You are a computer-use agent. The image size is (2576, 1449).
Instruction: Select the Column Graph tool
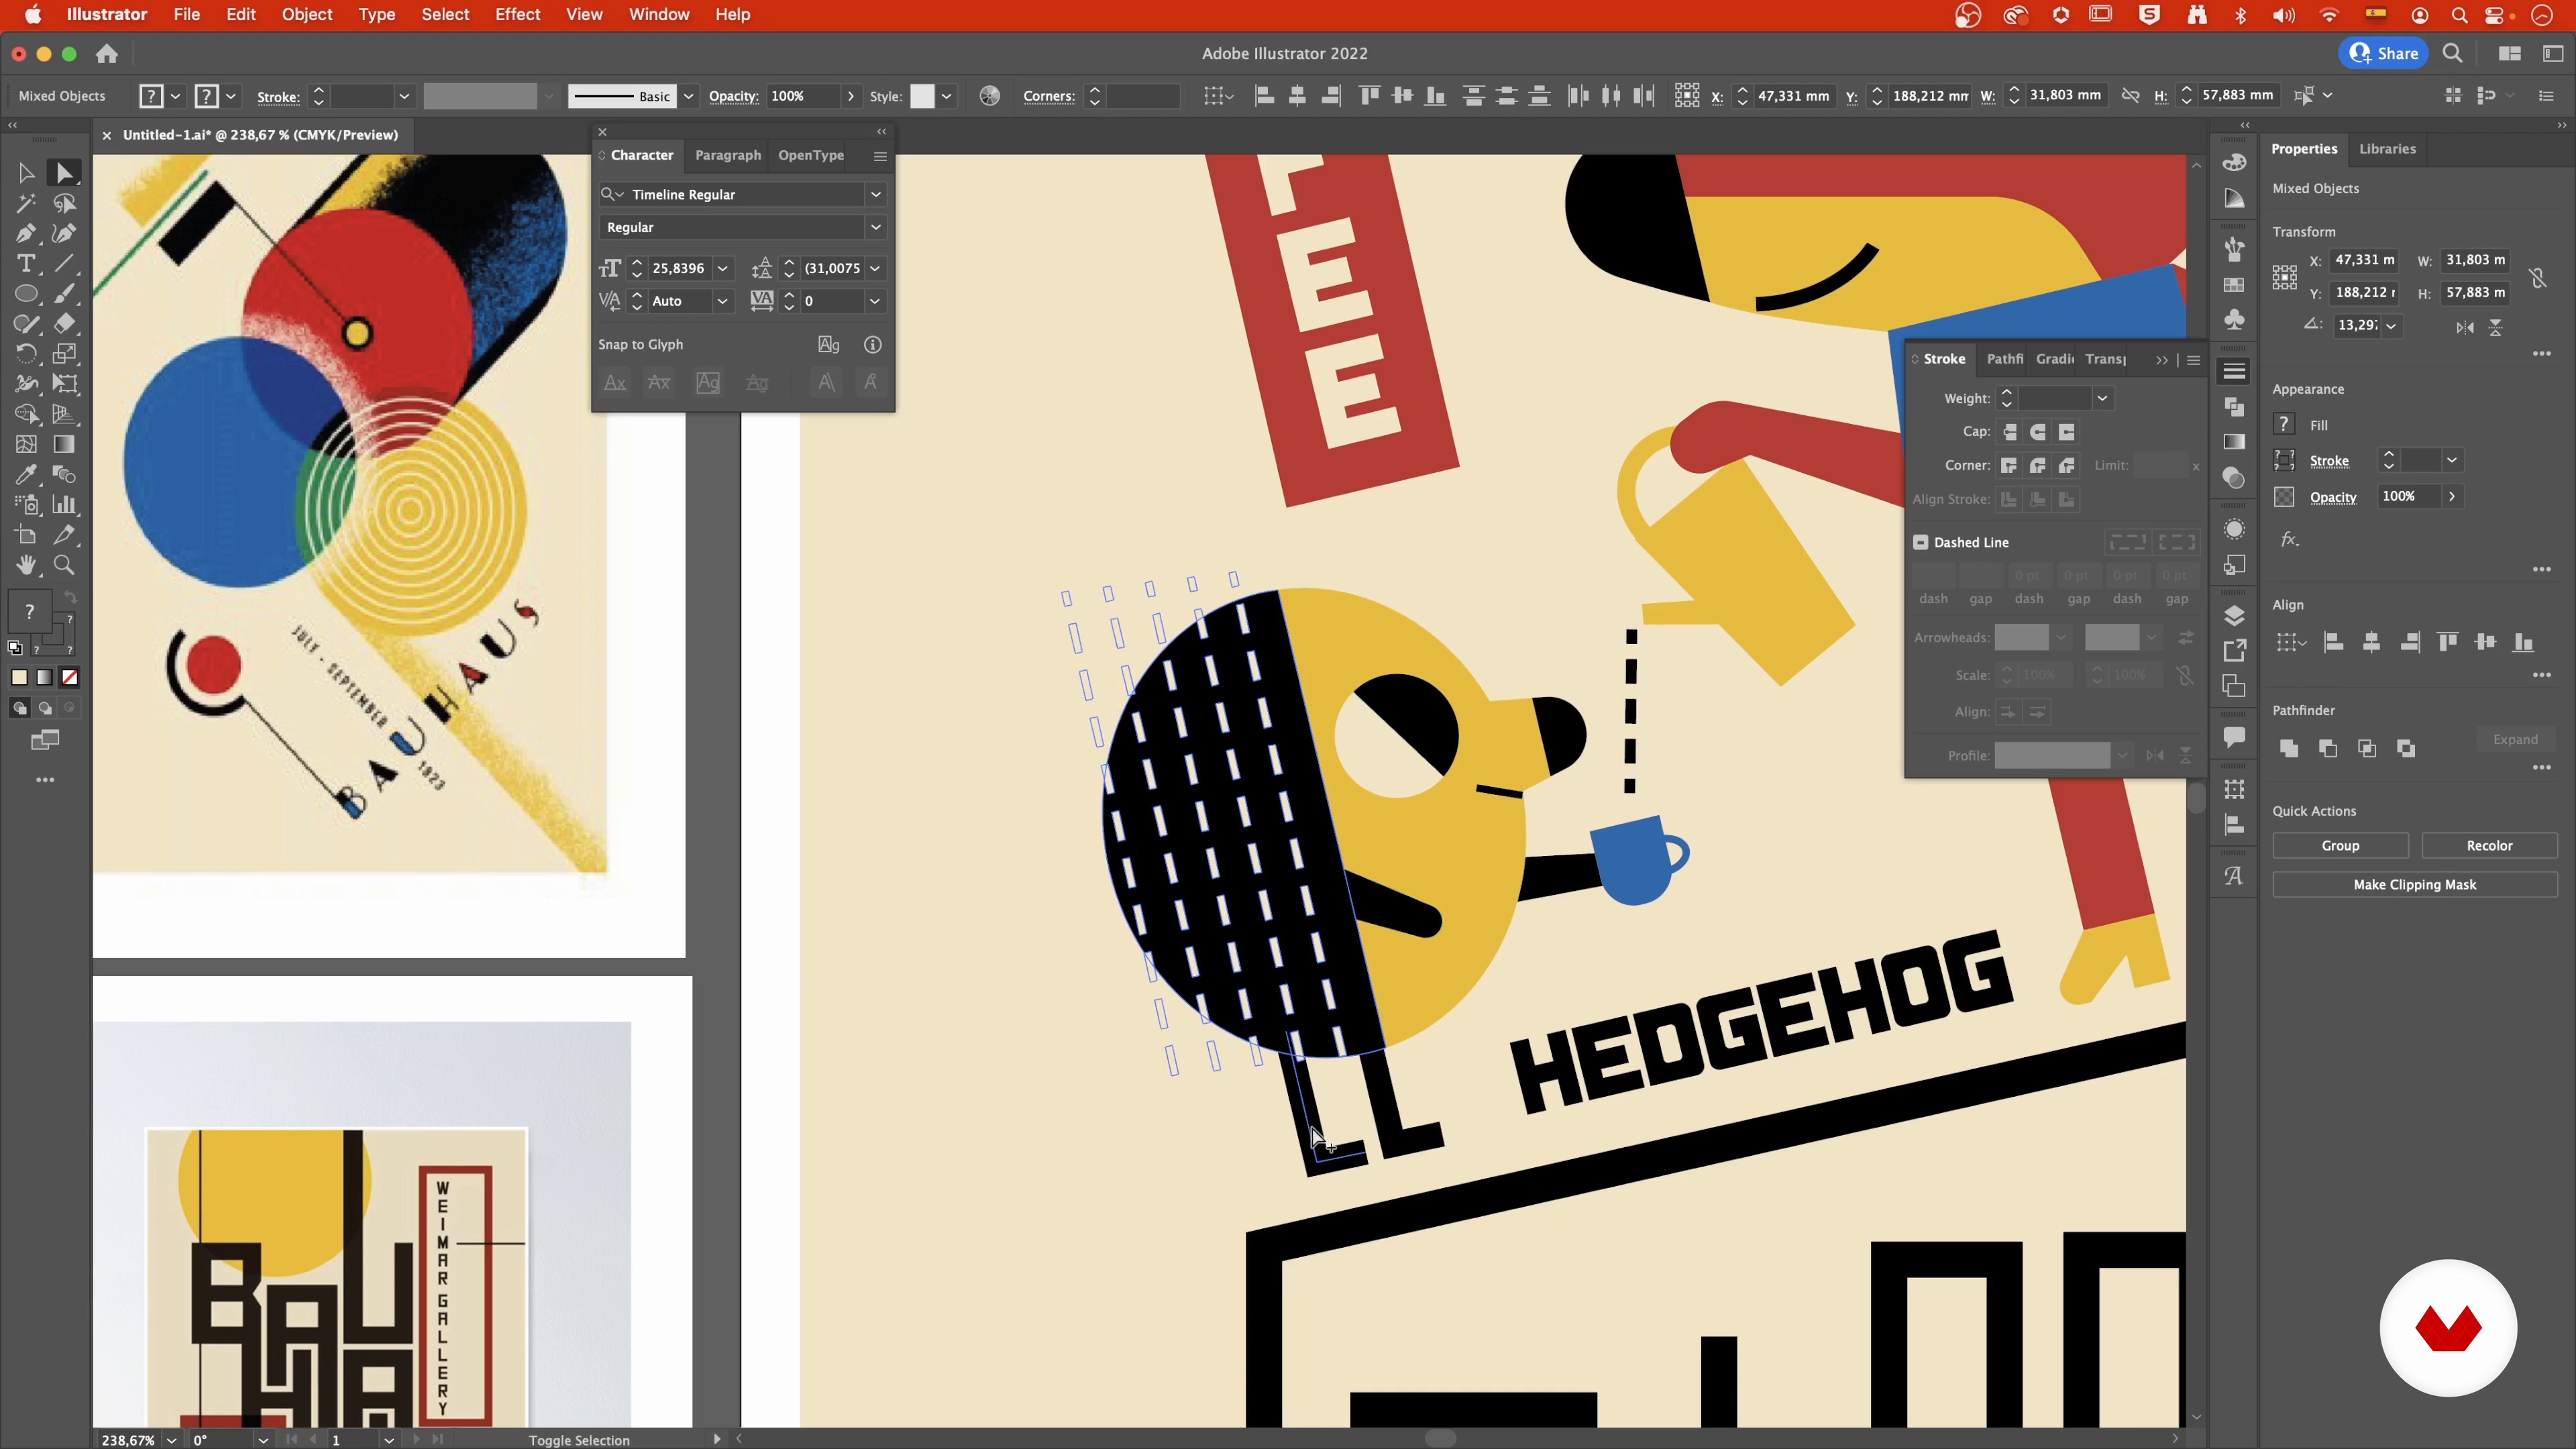[x=64, y=504]
